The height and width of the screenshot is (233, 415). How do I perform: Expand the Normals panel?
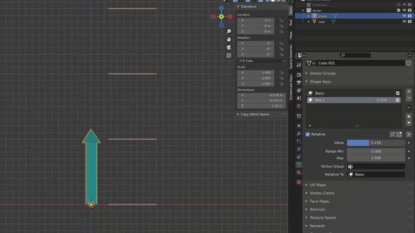tap(307, 210)
